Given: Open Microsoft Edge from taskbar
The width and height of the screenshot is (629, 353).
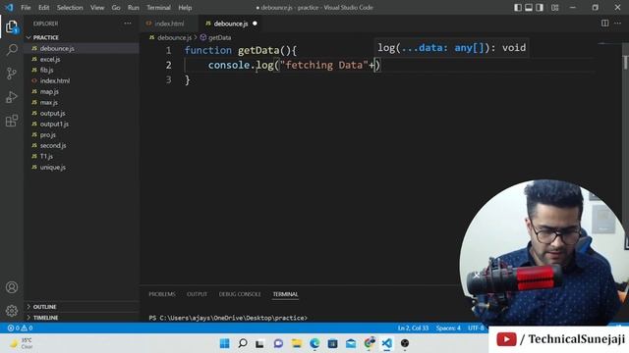Looking at the screenshot, I should pos(314,343).
